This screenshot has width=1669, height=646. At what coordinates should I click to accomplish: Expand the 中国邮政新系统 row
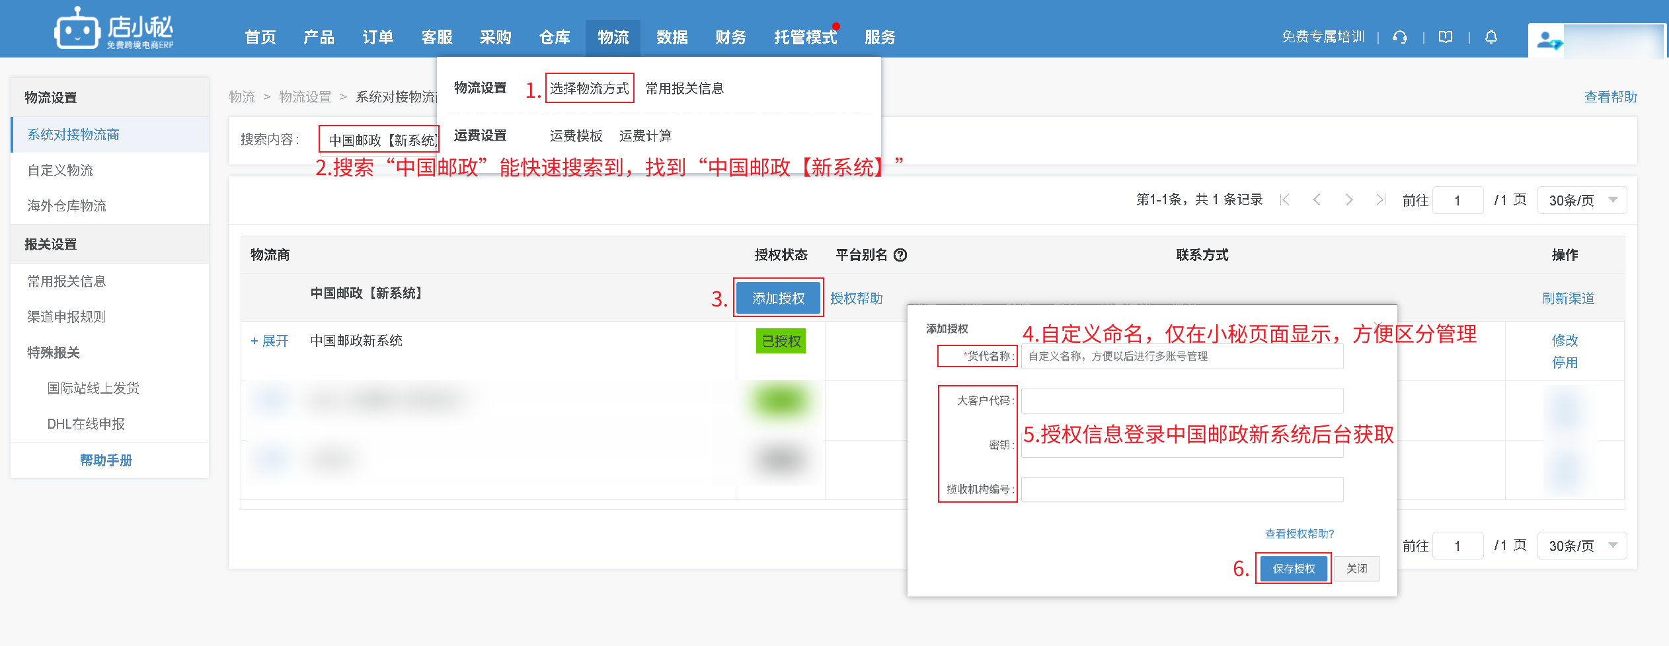270,341
